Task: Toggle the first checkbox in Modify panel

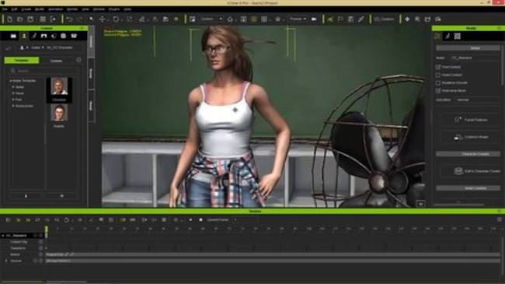Action: (438, 67)
